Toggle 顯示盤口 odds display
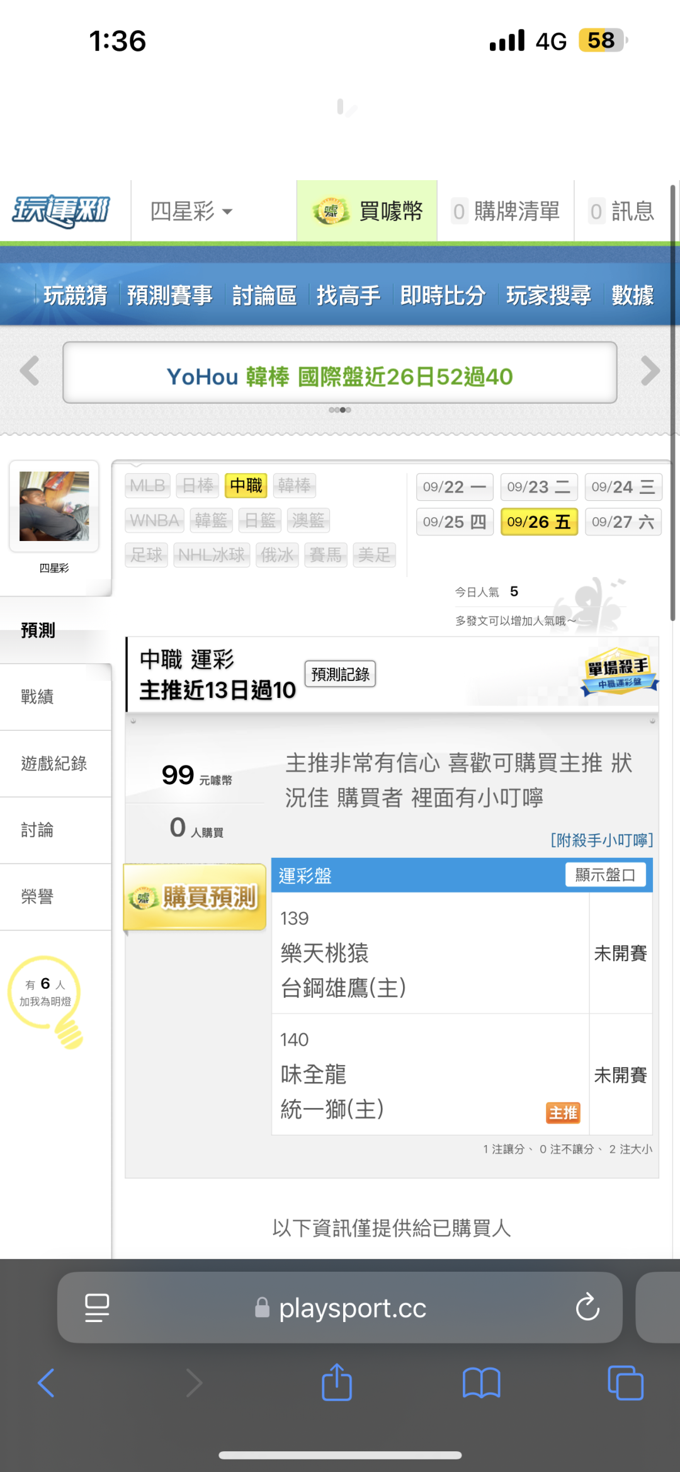680x1472 pixels. [x=606, y=875]
